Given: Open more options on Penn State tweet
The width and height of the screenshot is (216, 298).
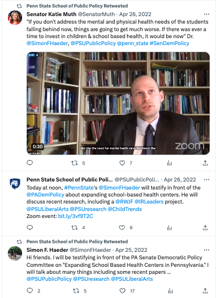Looking at the screenshot, I should (x=206, y=179).
